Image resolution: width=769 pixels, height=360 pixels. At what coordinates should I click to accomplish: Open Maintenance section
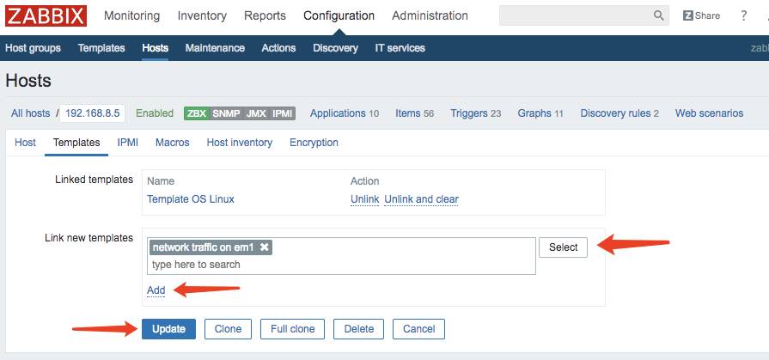pyautogui.click(x=215, y=48)
